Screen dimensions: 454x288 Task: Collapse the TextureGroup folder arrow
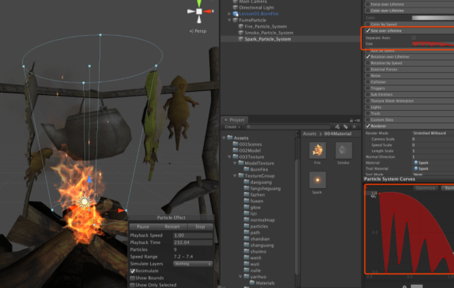tap(235, 175)
